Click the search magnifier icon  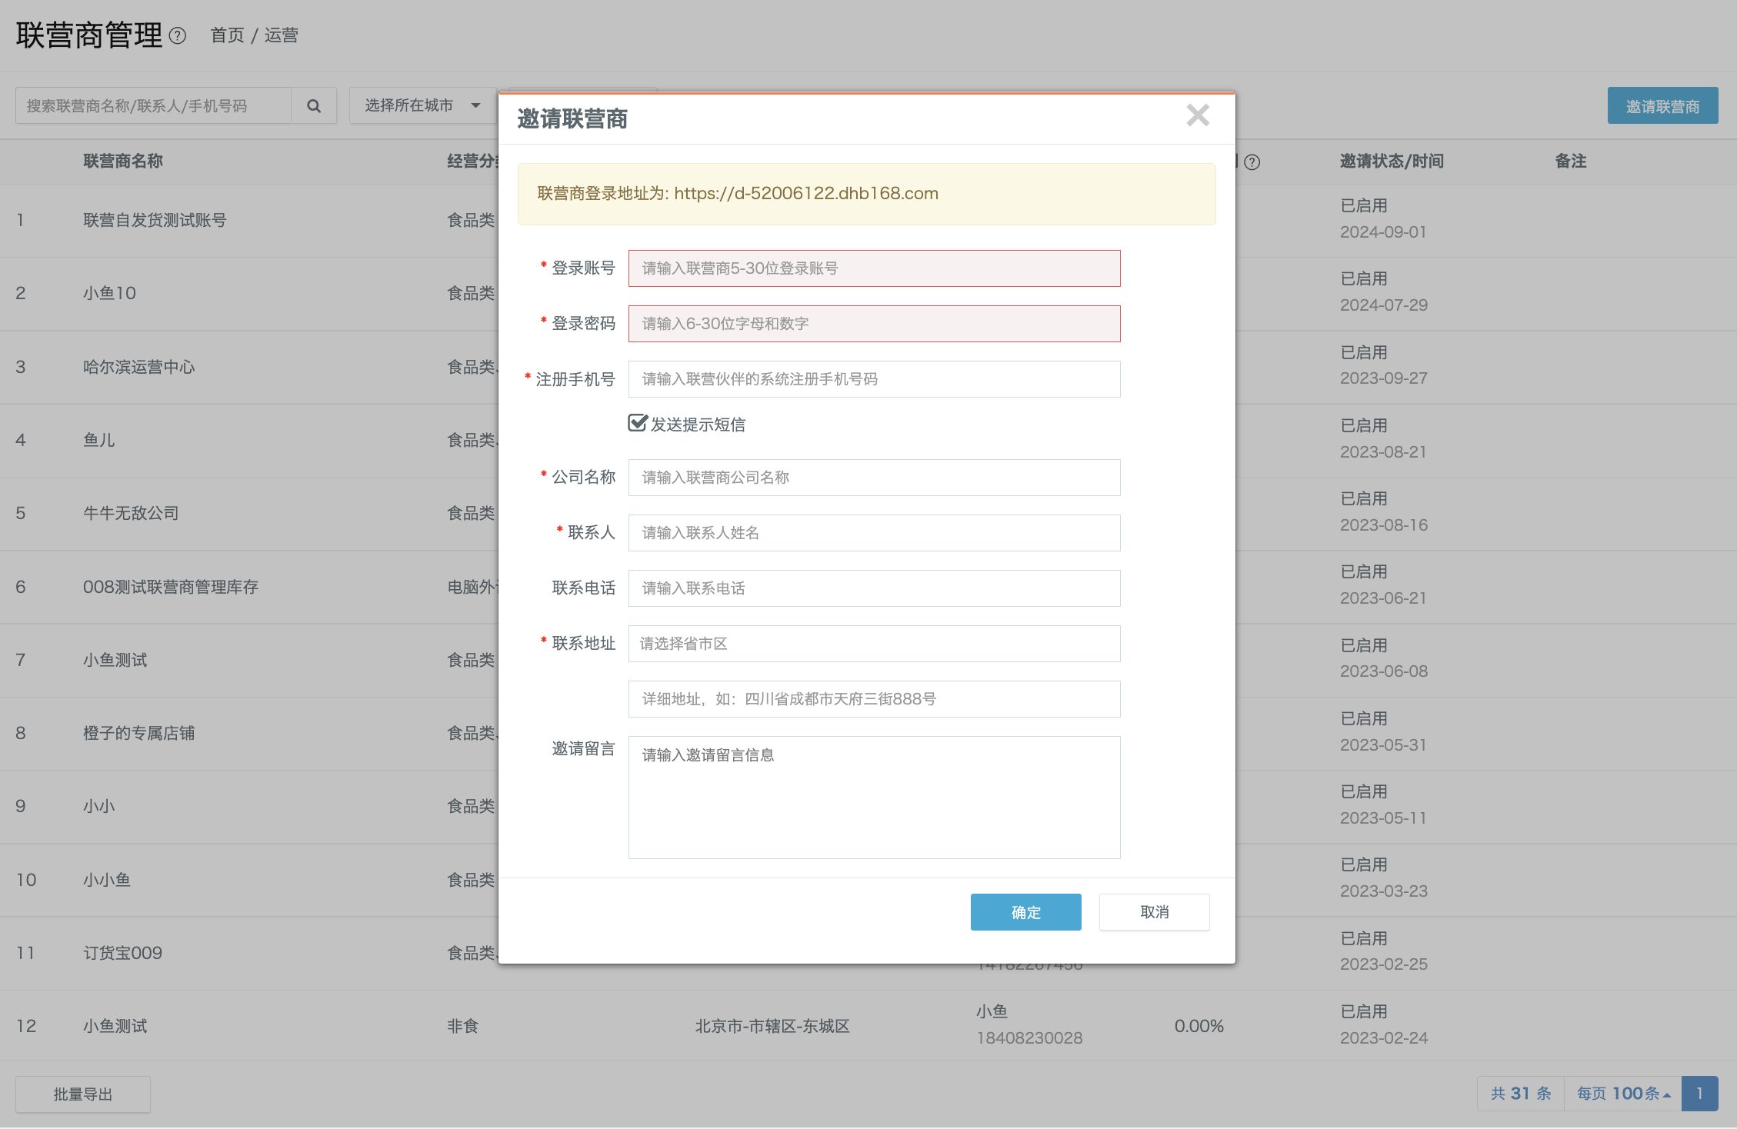(x=314, y=106)
